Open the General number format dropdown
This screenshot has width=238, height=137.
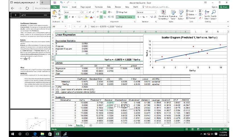[x=155, y=12]
